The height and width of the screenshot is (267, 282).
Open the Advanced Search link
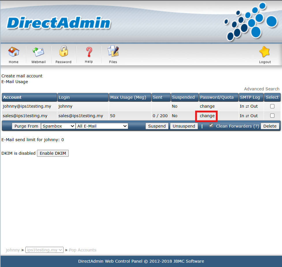262,89
